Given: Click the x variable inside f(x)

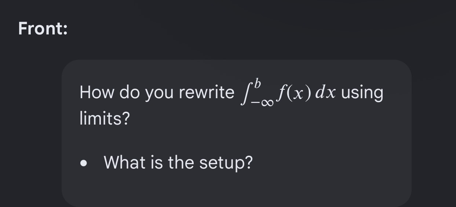Looking at the screenshot, I should click(299, 94).
